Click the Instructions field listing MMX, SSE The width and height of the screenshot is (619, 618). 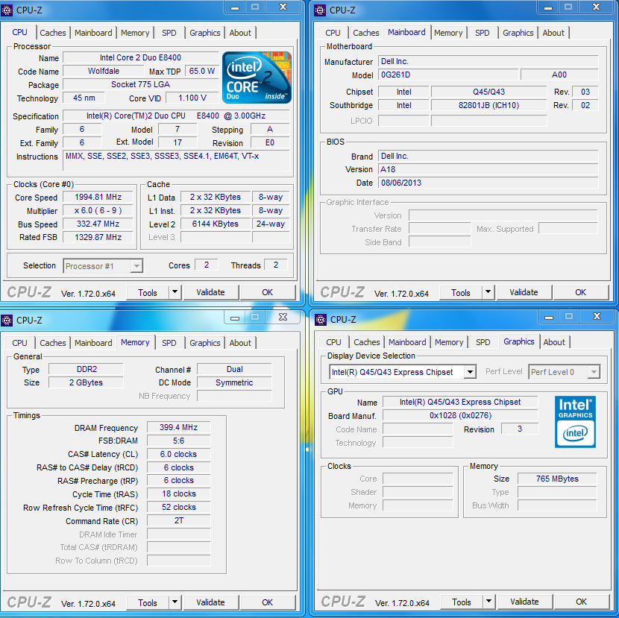pyautogui.click(x=176, y=160)
